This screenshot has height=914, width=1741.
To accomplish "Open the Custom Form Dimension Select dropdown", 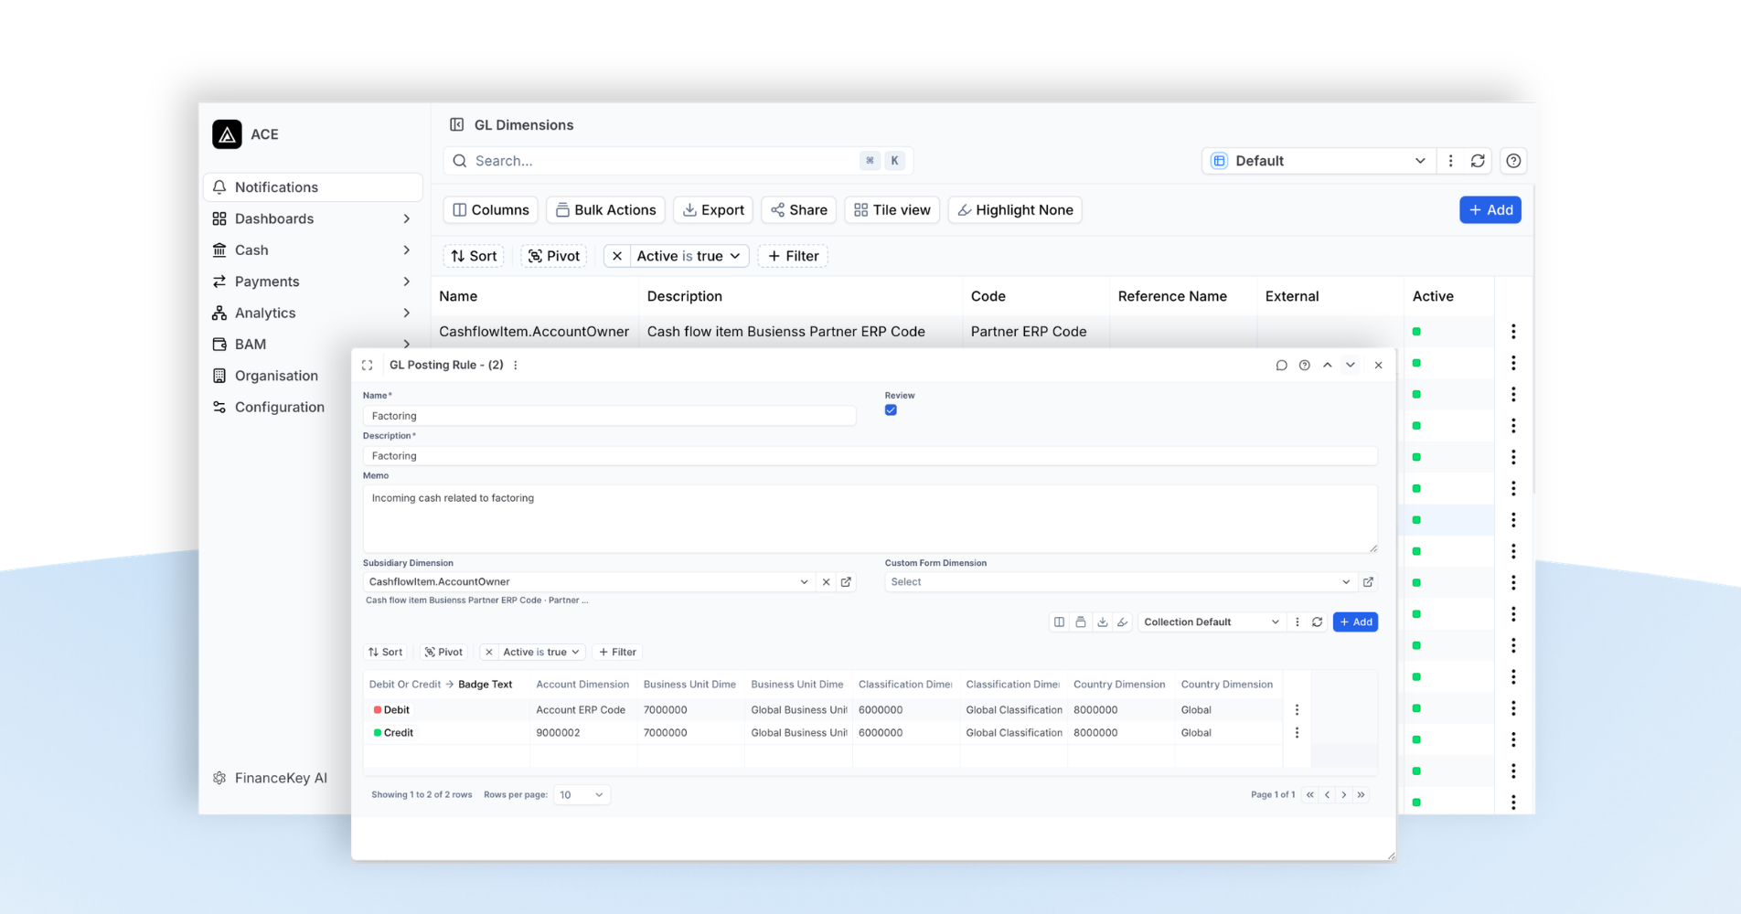I will (1121, 582).
